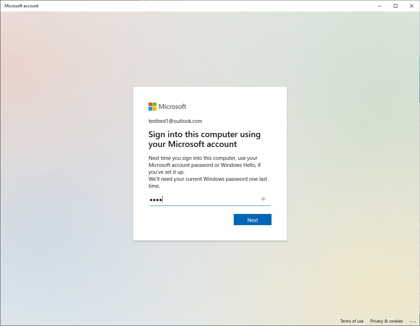
Task: Click the four-color Microsoft logo squares
Action: 152,106
